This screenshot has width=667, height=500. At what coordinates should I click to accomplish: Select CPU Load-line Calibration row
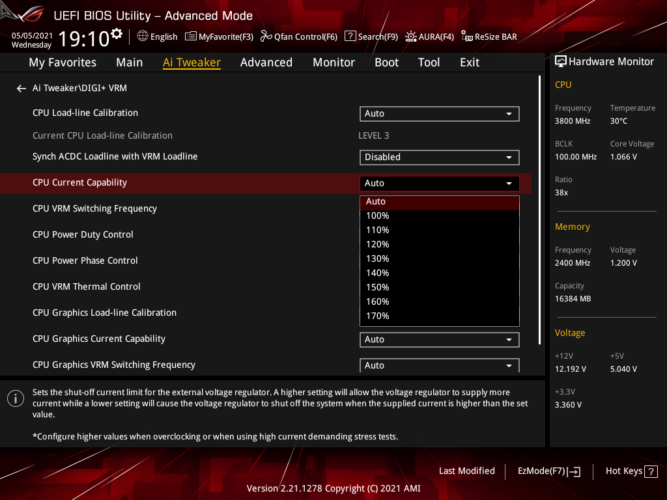tap(85, 113)
